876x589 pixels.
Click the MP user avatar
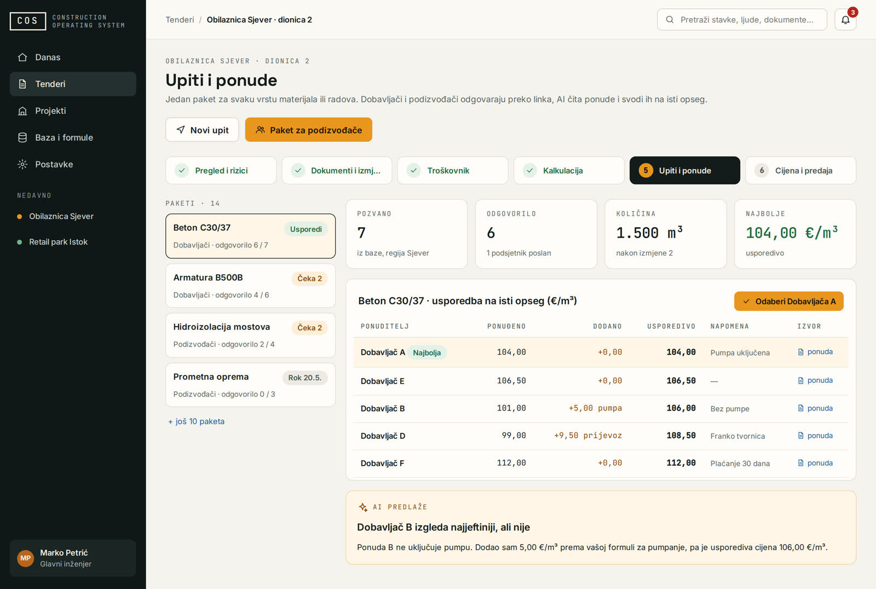click(x=26, y=558)
